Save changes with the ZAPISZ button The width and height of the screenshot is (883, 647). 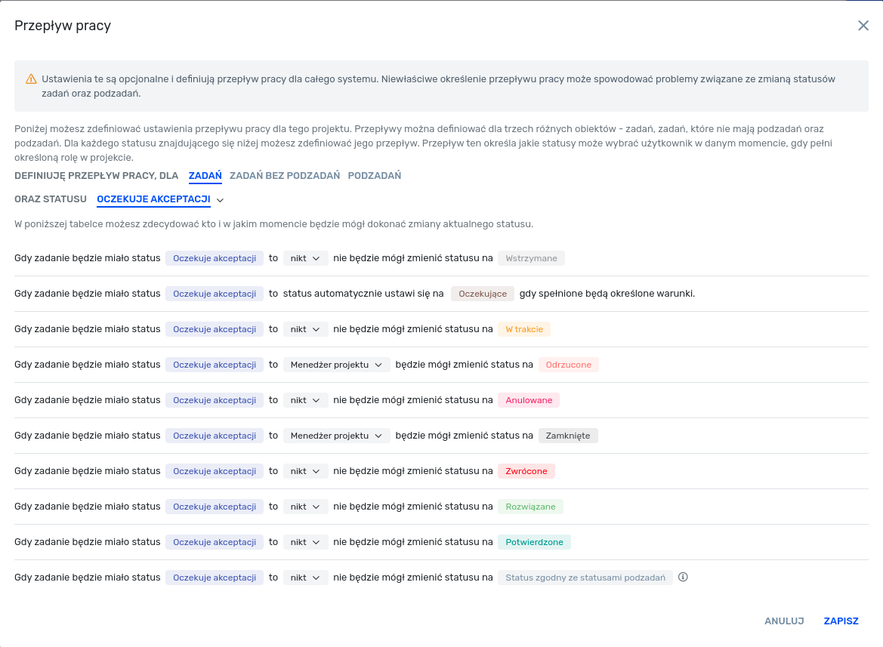[x=841, y=621]
